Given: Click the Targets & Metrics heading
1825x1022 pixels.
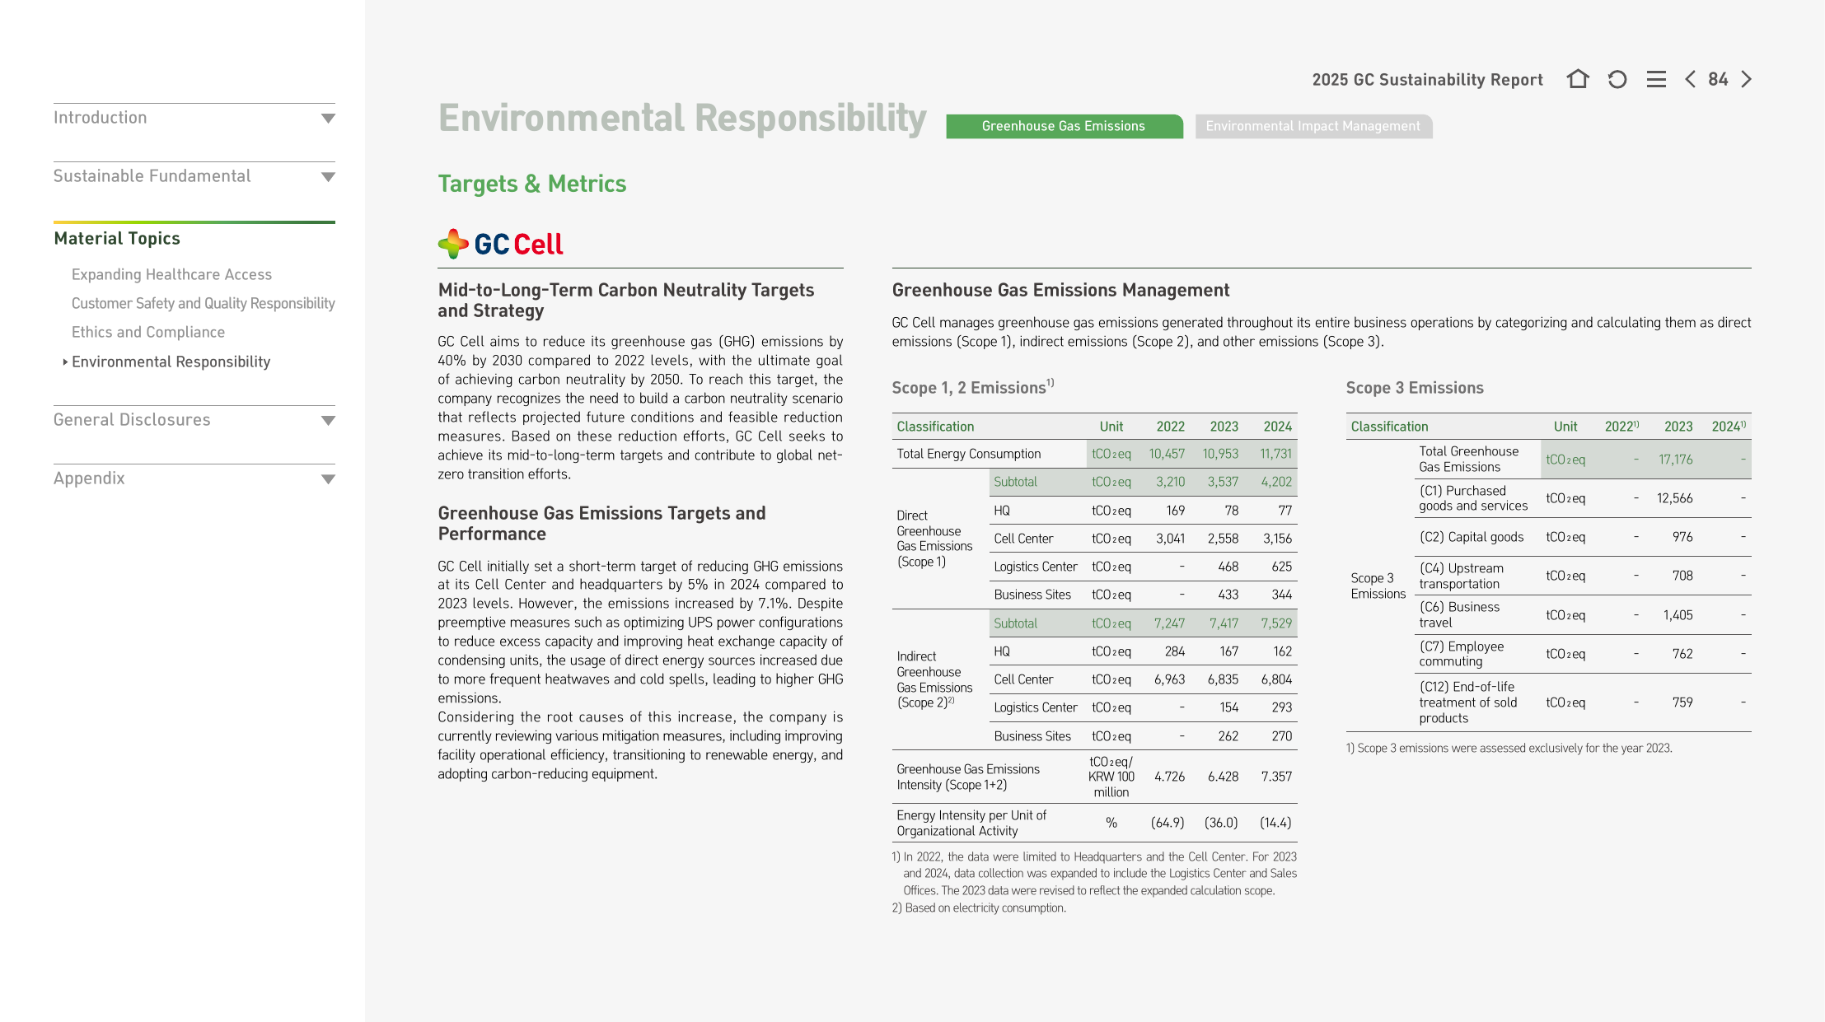Looking at the screenshot, I should (532, 184).
